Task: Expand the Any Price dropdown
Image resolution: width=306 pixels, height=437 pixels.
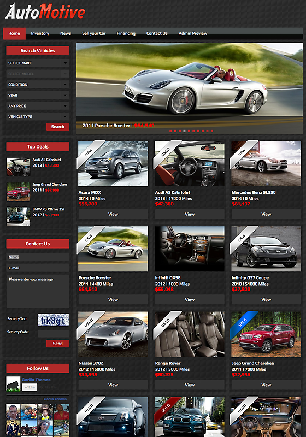Action: (38, 106)
